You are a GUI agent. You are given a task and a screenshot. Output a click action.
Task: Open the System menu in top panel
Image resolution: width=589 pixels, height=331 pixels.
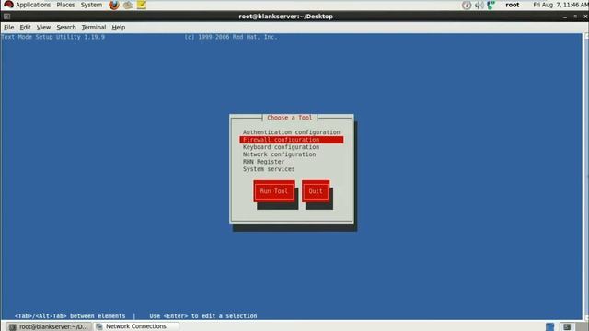pyautogui.click(x=91, y=5)
